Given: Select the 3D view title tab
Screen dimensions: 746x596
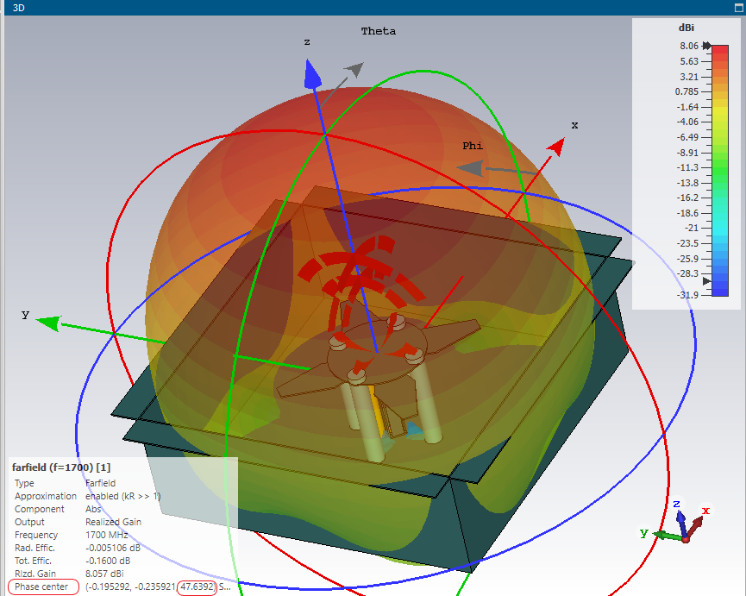Looking at the screenshot, I should pyautogui.click(x=19, y=8).
